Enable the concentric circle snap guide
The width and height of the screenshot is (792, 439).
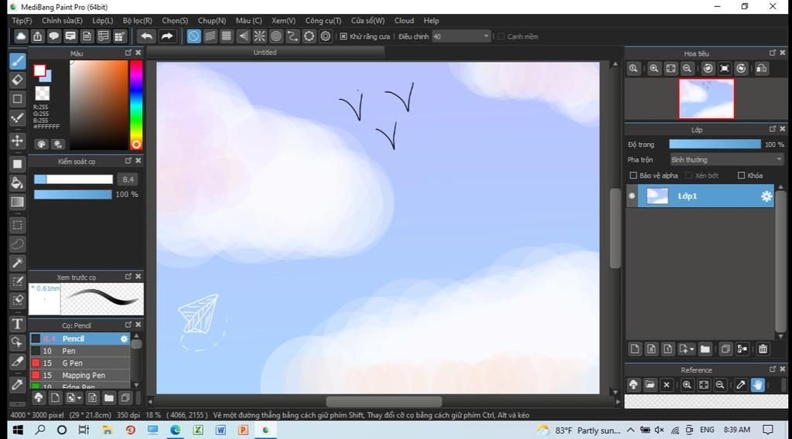click(x=276, y=36)
